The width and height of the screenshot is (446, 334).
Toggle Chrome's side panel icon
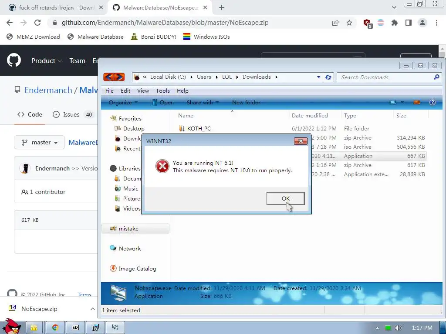pos(408,23)
